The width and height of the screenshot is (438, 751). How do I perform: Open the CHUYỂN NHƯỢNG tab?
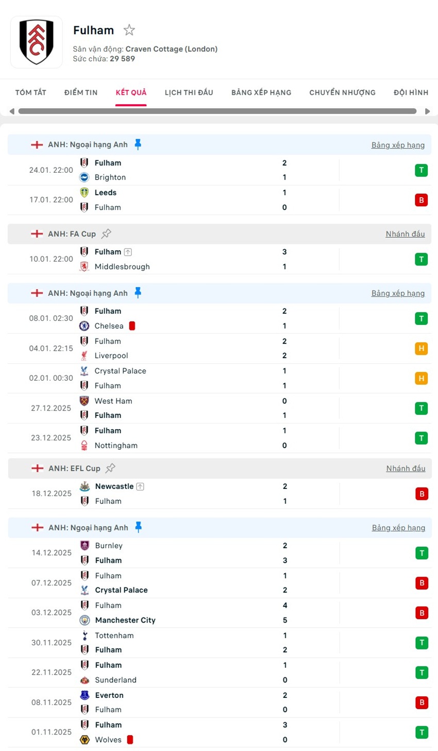[342, 92]
